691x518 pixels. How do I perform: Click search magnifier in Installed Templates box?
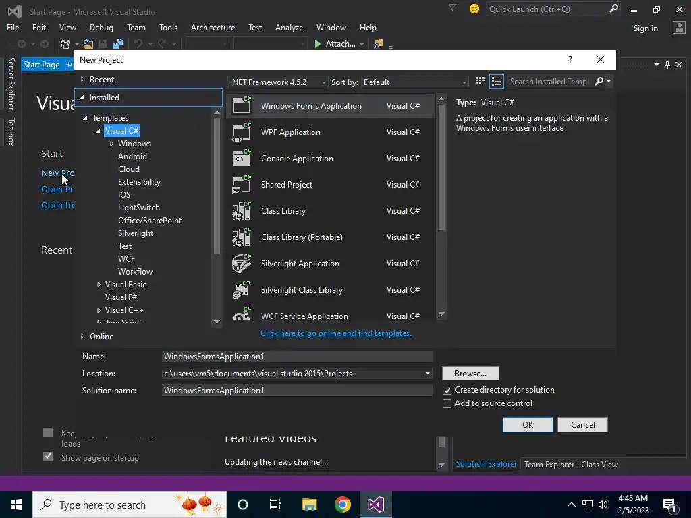(599, 82)
